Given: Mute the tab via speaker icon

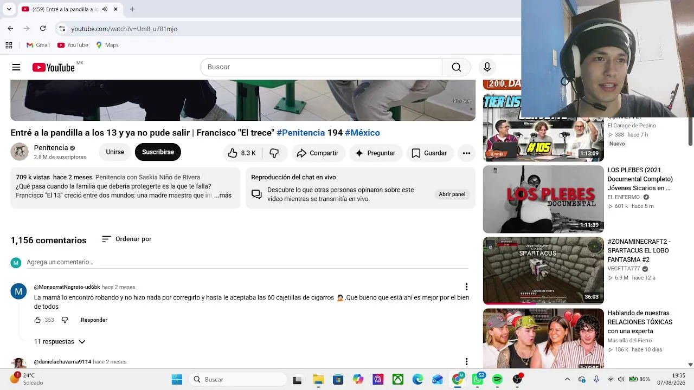Looking at the screenshot, I should pyautogui.click(x=105, y=9).
